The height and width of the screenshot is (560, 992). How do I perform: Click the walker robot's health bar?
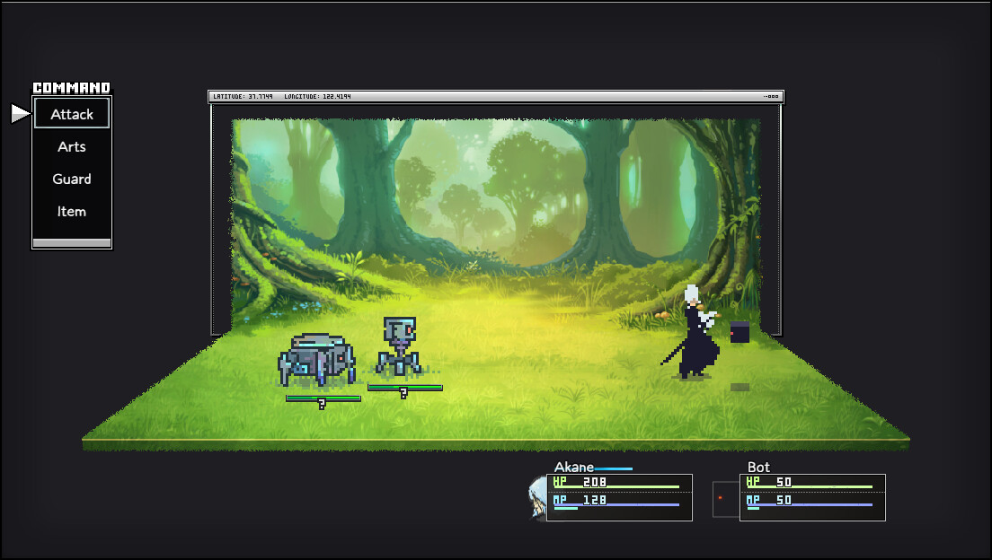[x=405, y=388]
